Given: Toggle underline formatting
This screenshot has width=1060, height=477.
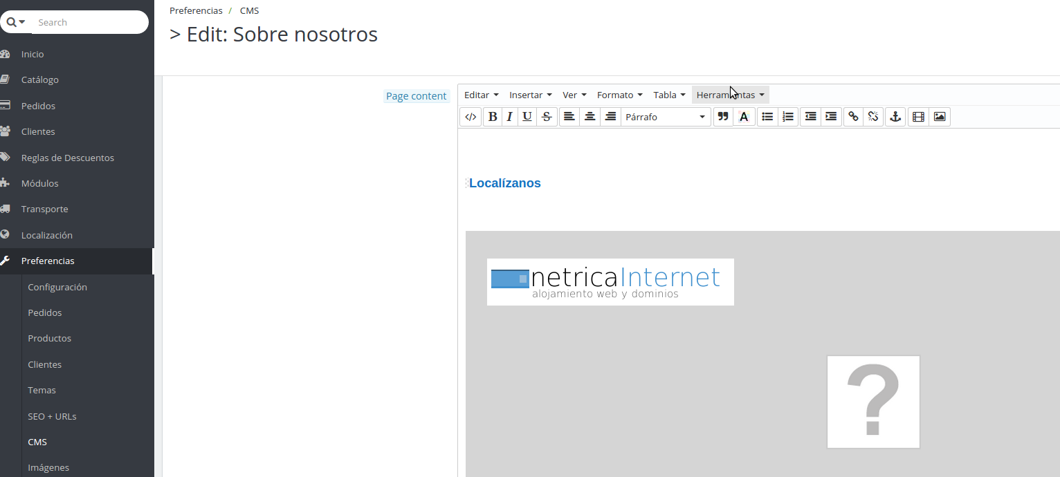Looking at the screenshot, I should 527,117.
